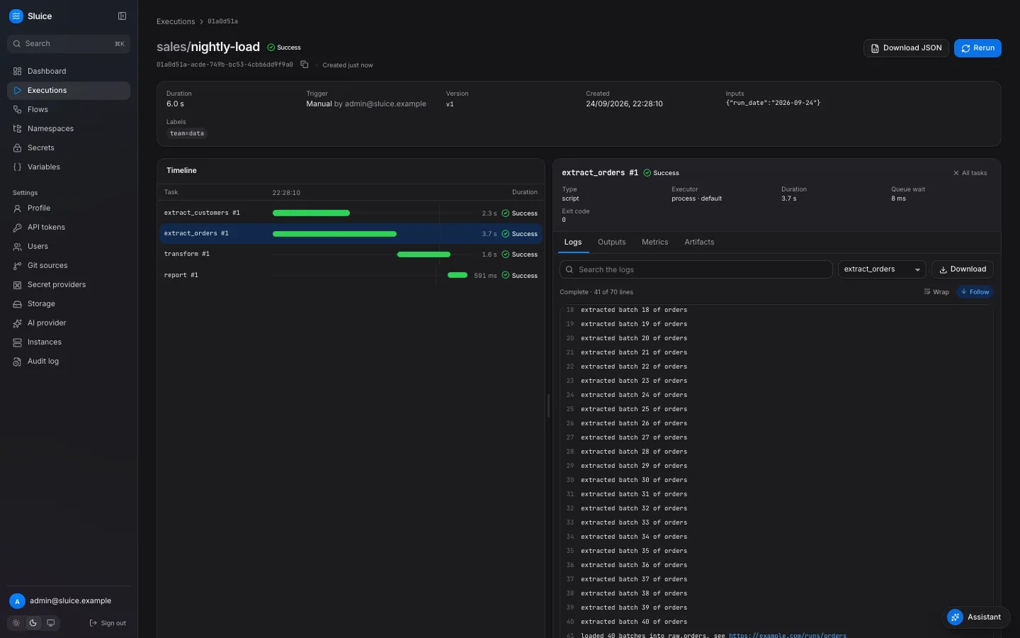Switch to dark theme moon icon

[x=33, y=623]
